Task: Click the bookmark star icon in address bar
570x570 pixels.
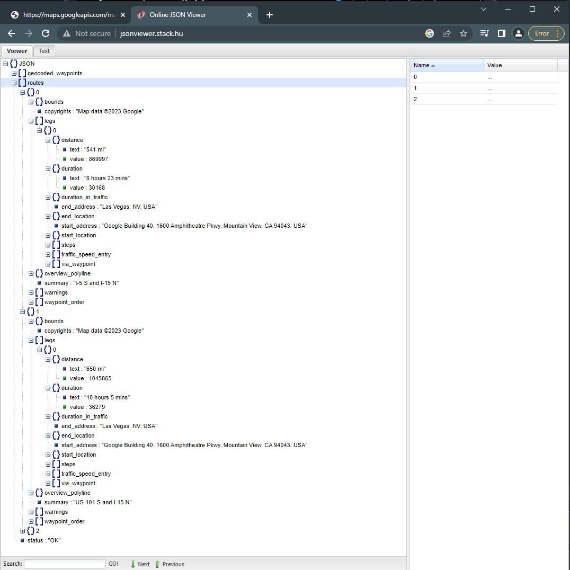Action: click(x=464, y=33)
